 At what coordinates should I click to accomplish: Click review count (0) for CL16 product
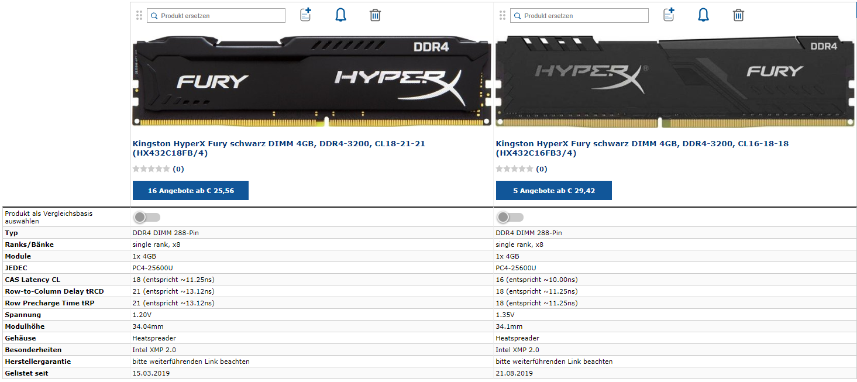(542, 169)
